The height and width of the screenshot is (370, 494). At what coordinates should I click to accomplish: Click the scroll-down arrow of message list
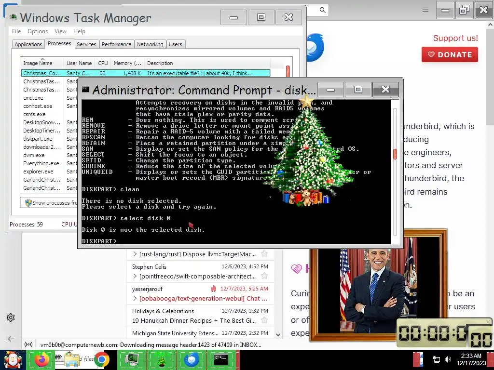pos(278,335)
